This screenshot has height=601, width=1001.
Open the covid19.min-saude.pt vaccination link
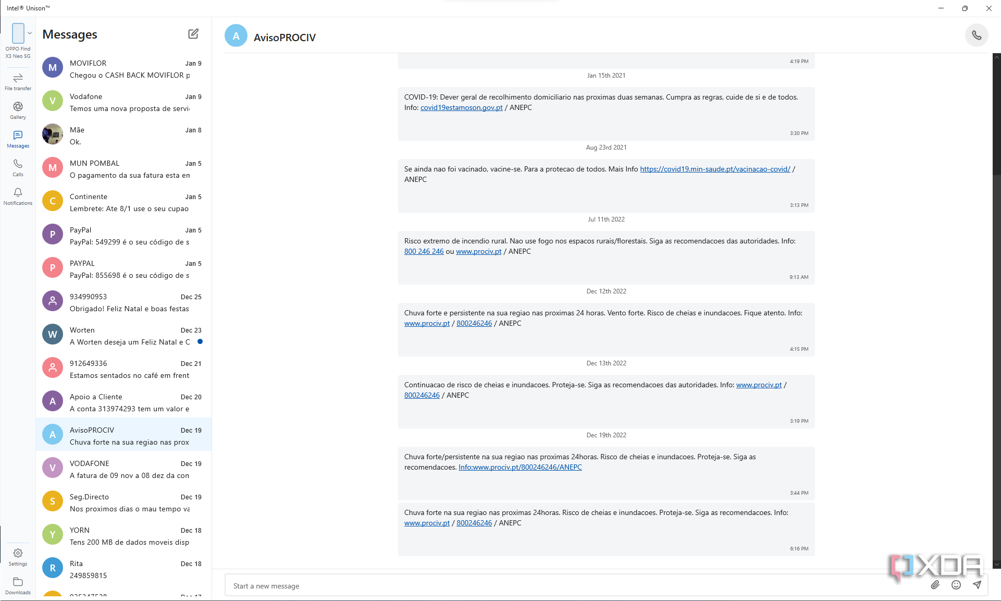715,169
